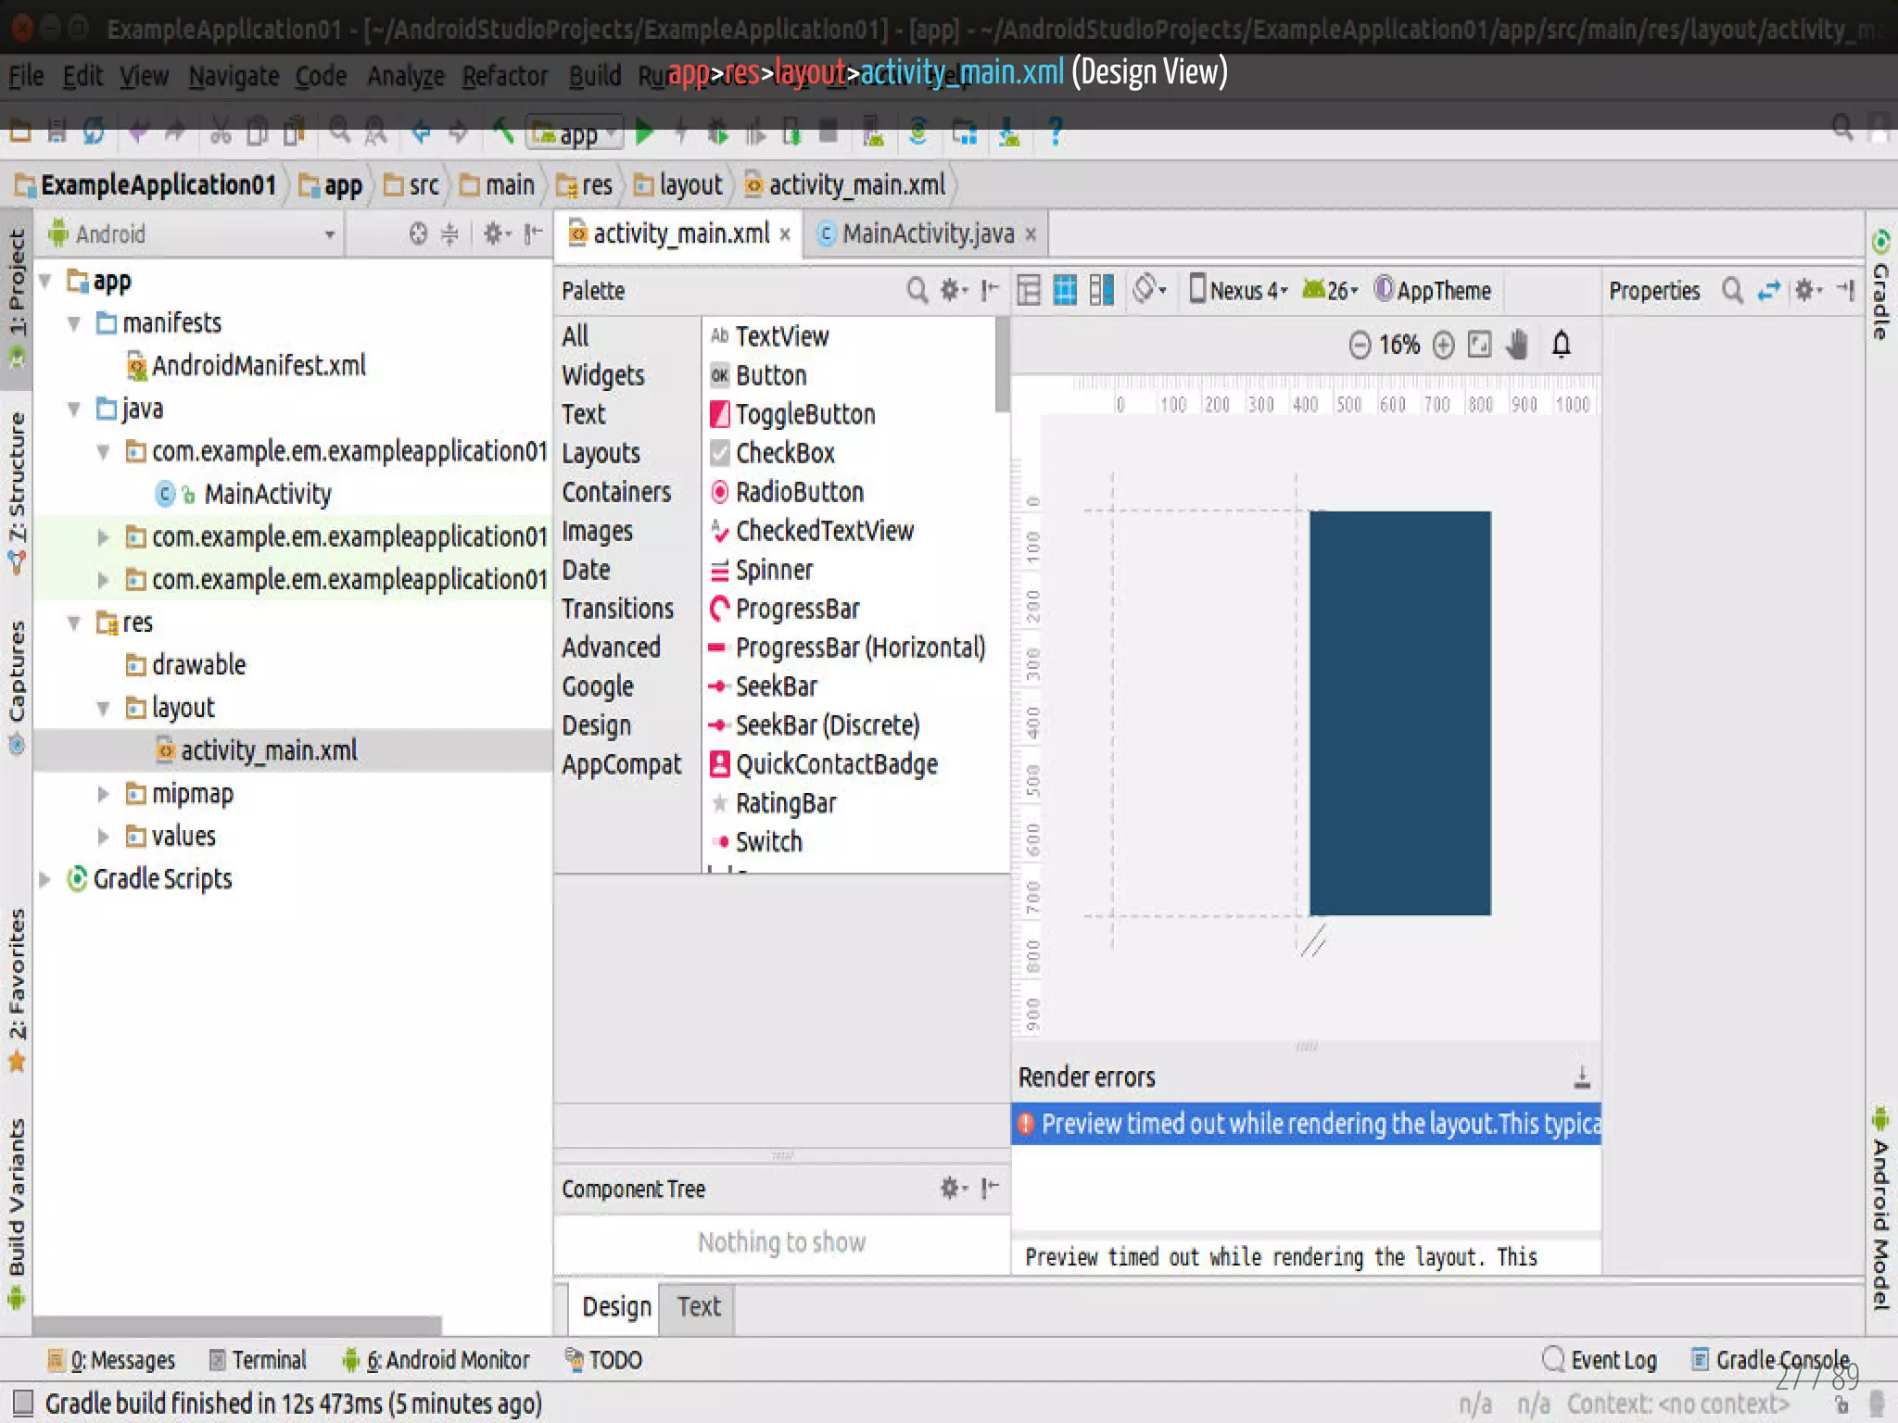This screenshot has height=1423, width=1898.
Task: Open the Help question mark icon
Action: [1055, 132]
